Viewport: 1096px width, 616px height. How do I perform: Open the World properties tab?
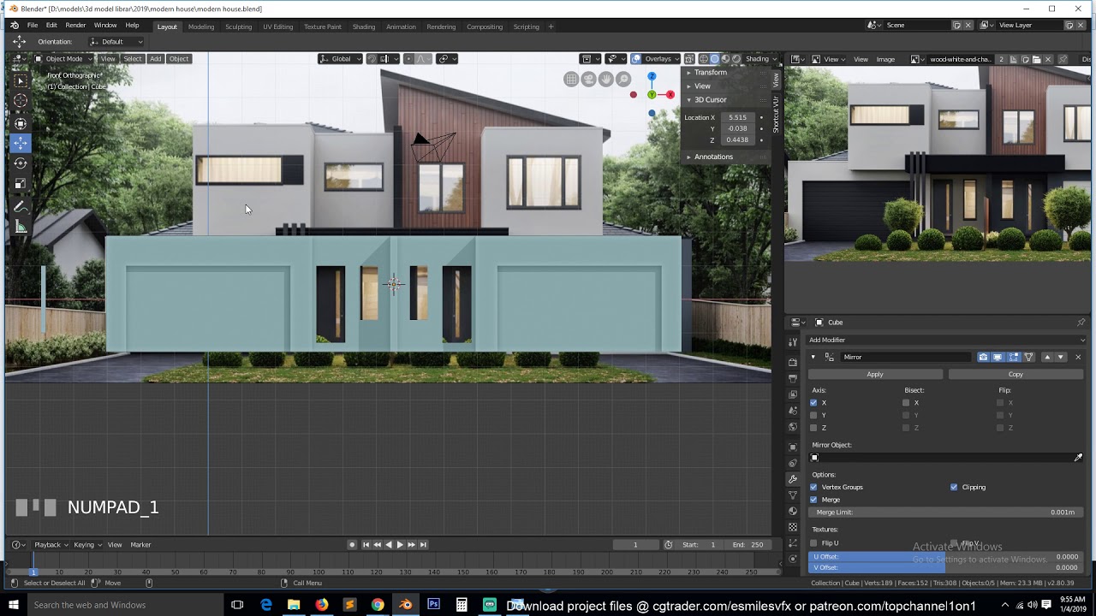pos(793,427)
